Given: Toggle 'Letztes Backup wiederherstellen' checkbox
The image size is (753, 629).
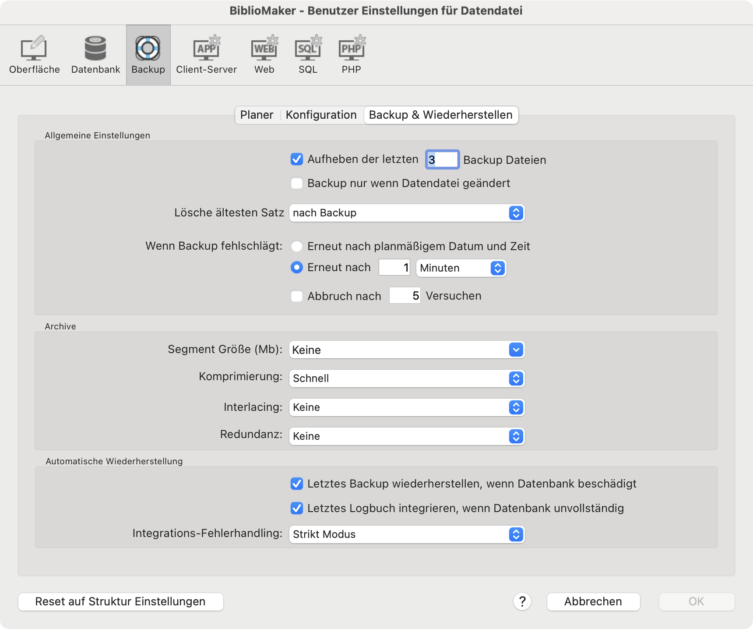Looking at the screenshot, I should [x=297, y=484].
